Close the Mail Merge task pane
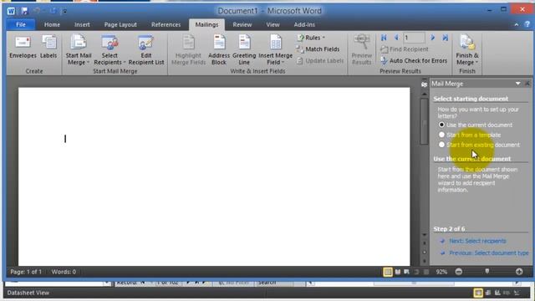The image size is (535, 301). click(x=527, y=84)
